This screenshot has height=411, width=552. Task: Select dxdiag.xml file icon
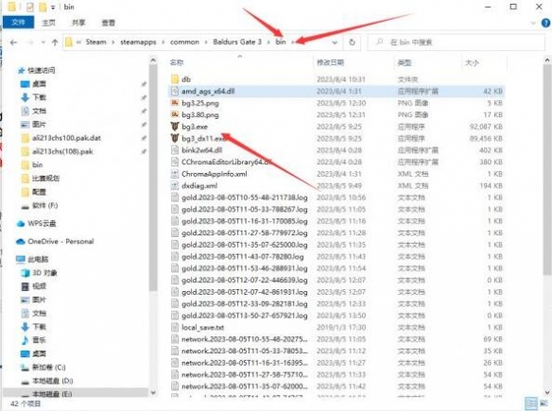click(x=175, y=186)
